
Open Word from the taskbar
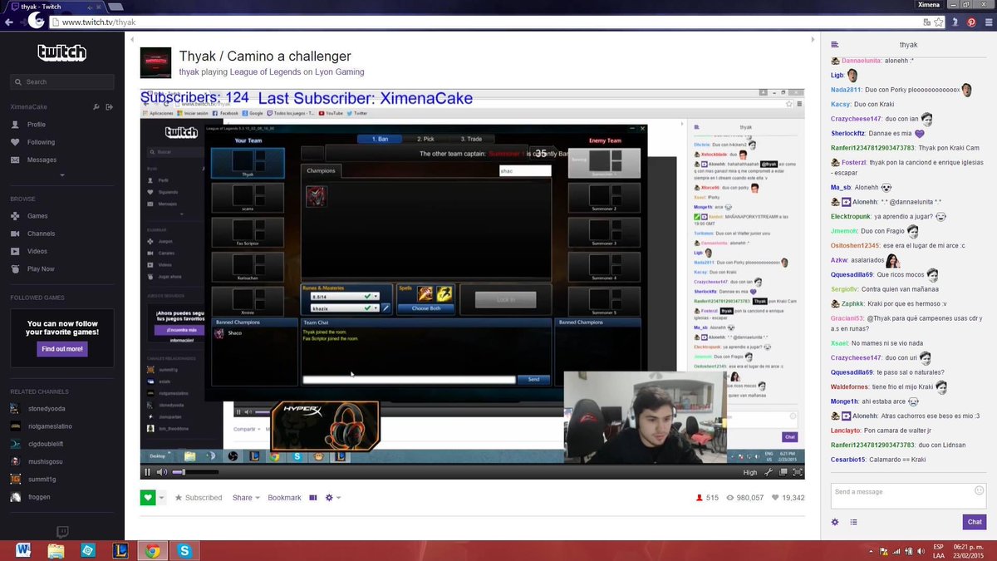[22, 550]
